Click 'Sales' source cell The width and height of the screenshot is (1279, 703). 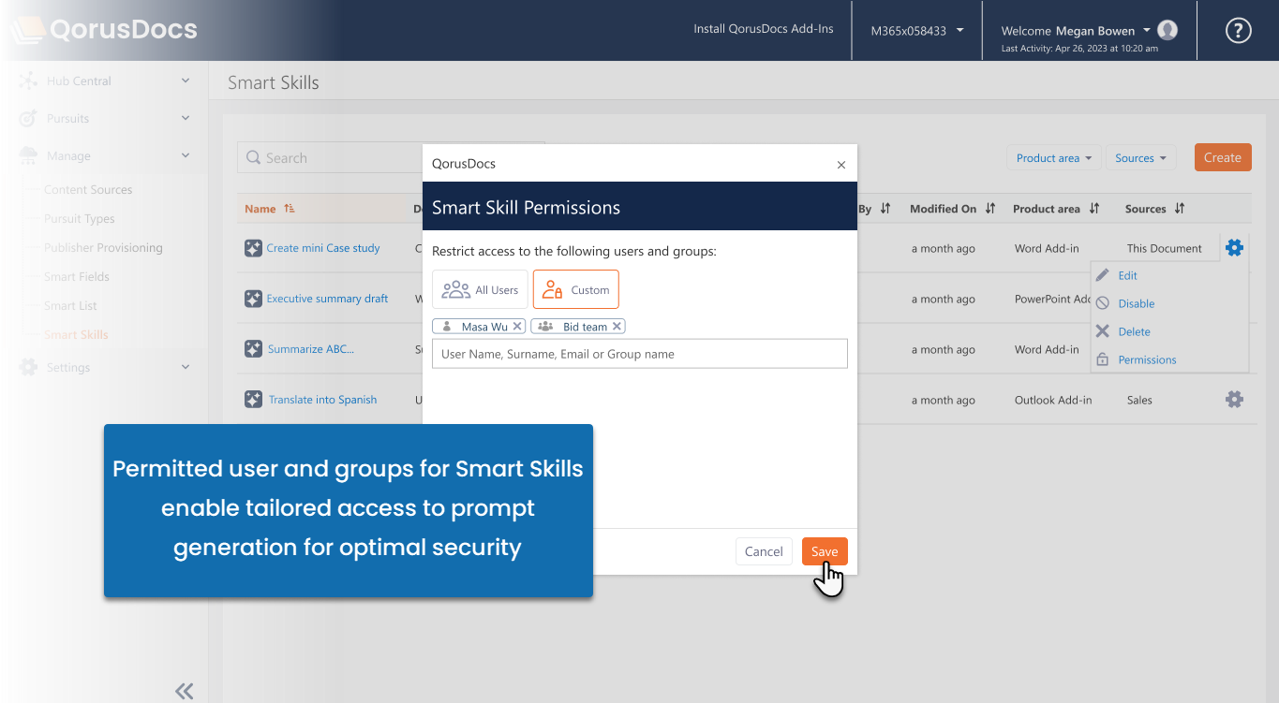click(x=1139, y=400)
